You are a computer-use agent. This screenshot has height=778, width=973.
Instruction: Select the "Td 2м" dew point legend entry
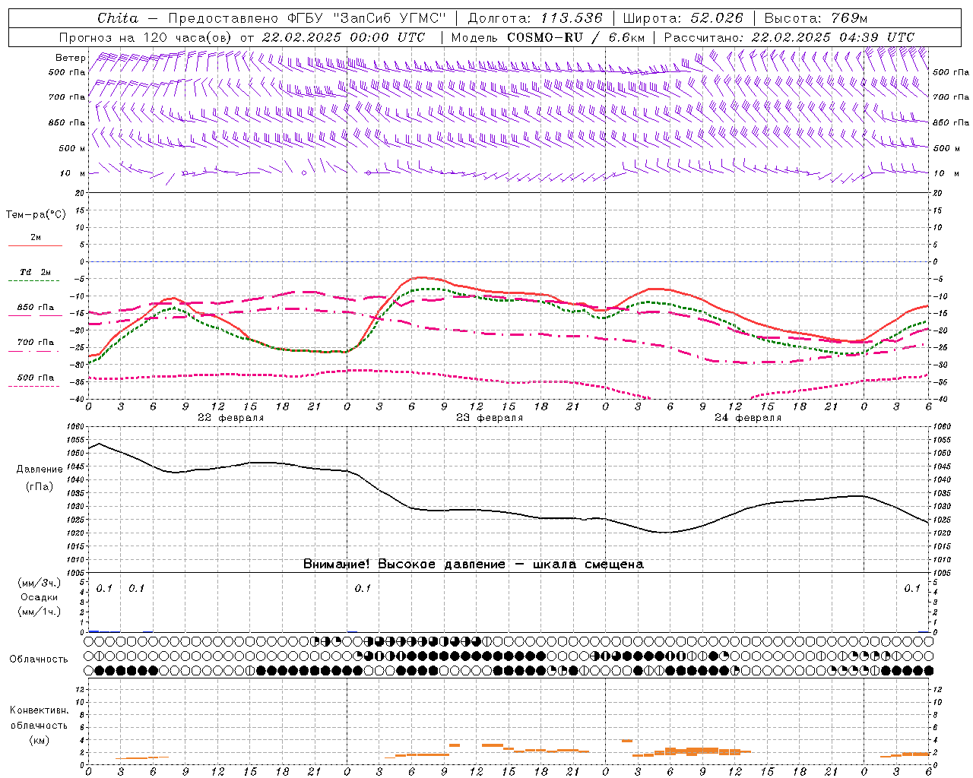coord(35,272)
